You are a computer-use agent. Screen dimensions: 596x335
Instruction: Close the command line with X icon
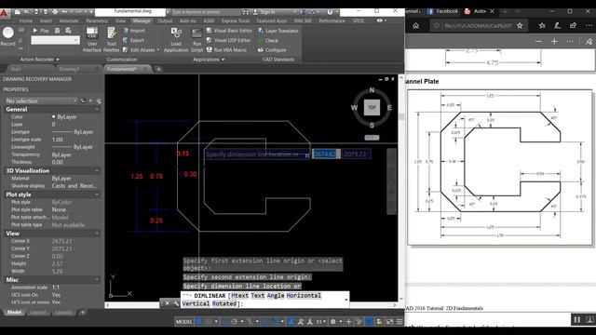[167, 303]
